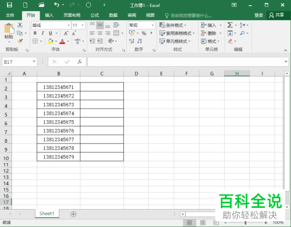Screen dimensions: 291x227
Task: Open a file with the Open folder icon
Action: tap(41, 5)
